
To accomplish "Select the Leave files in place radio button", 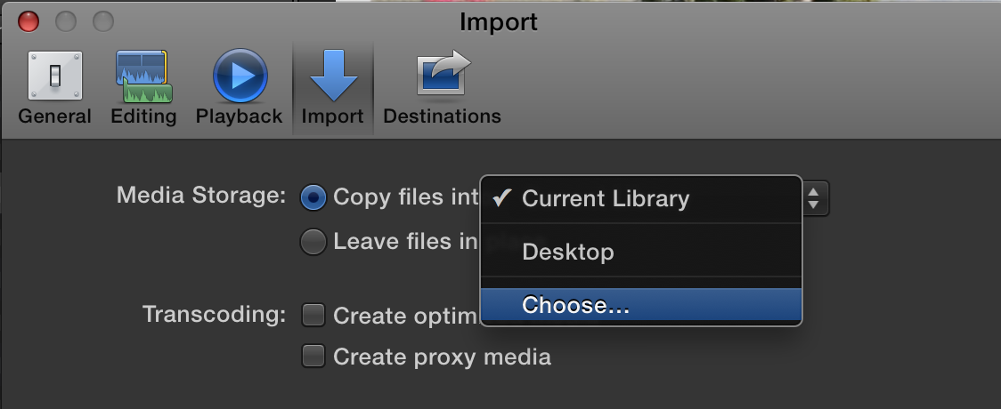I will (x=313, y=242).
